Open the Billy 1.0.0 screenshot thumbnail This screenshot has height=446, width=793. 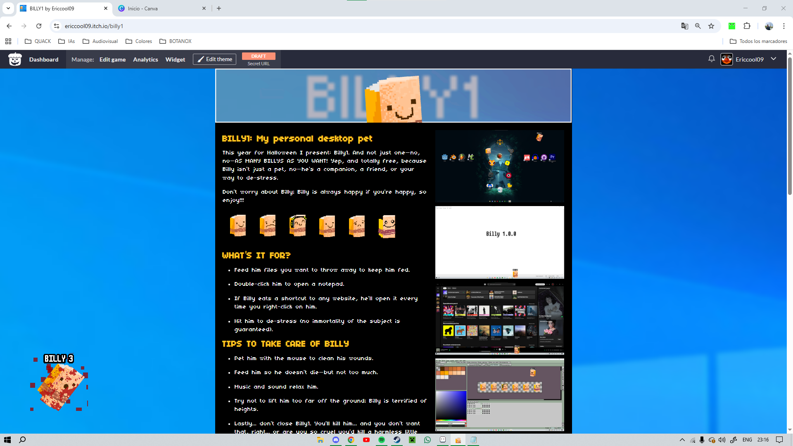[x=499, y=242]
